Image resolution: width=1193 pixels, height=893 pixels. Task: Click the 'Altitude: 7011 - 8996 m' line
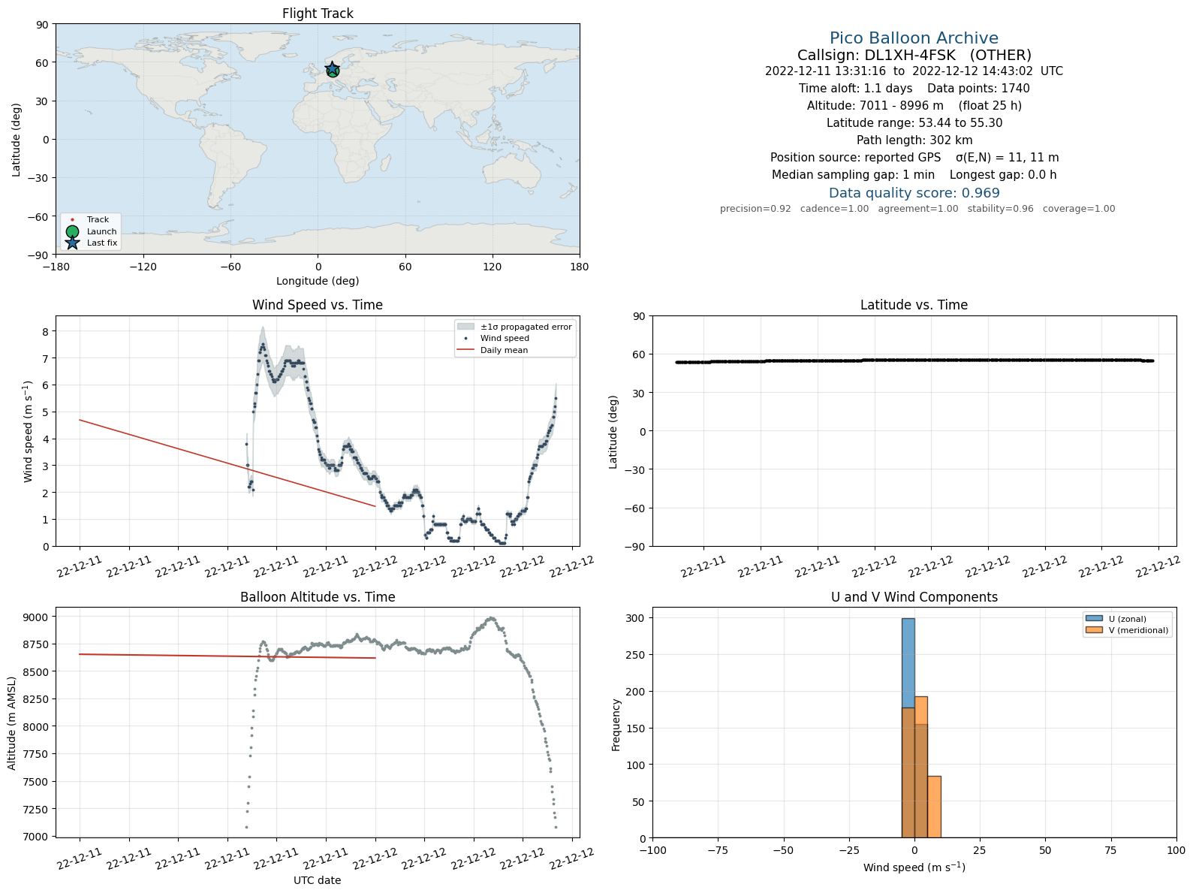[914, 106]
